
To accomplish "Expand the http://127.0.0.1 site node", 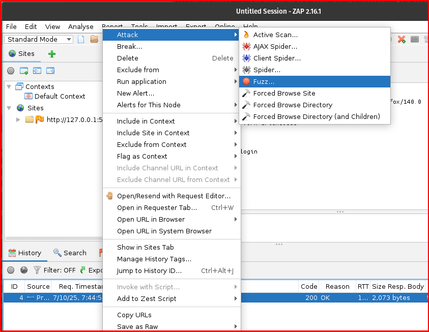I will [18, 119].
